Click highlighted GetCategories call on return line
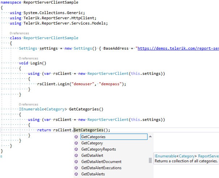 [89, 130]
